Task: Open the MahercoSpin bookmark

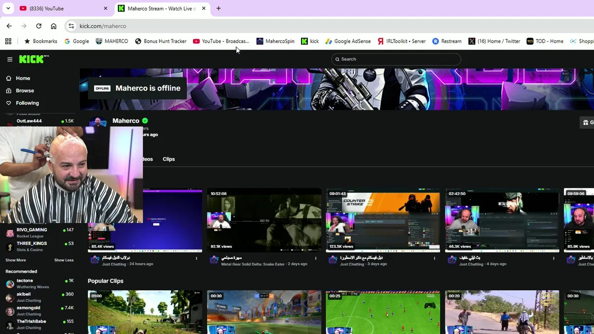Action: (275, 41)
